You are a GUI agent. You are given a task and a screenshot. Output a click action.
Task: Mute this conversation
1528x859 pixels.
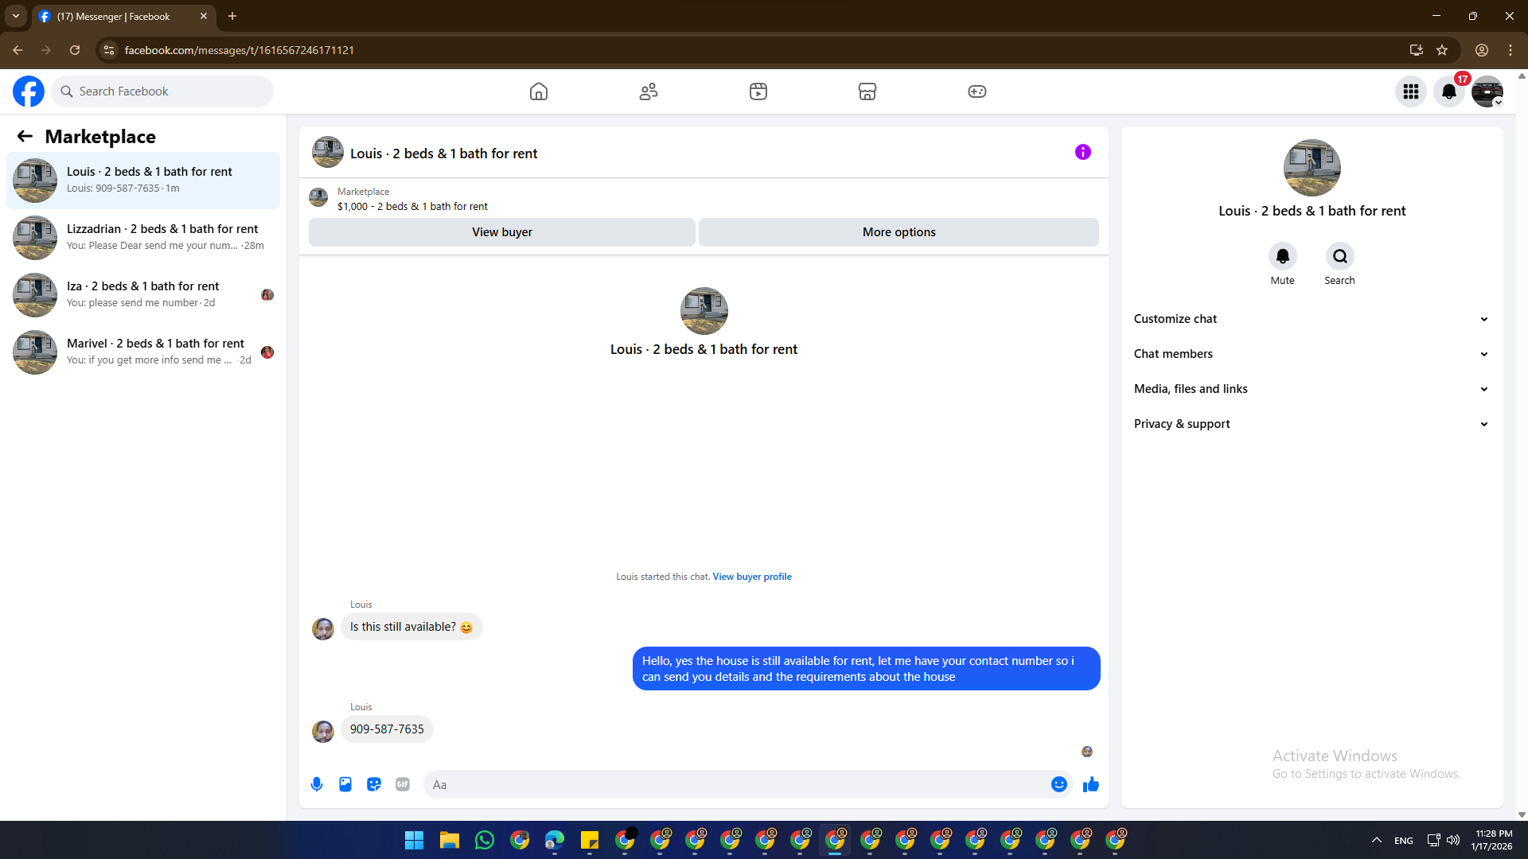click(x=1282, y=256)
